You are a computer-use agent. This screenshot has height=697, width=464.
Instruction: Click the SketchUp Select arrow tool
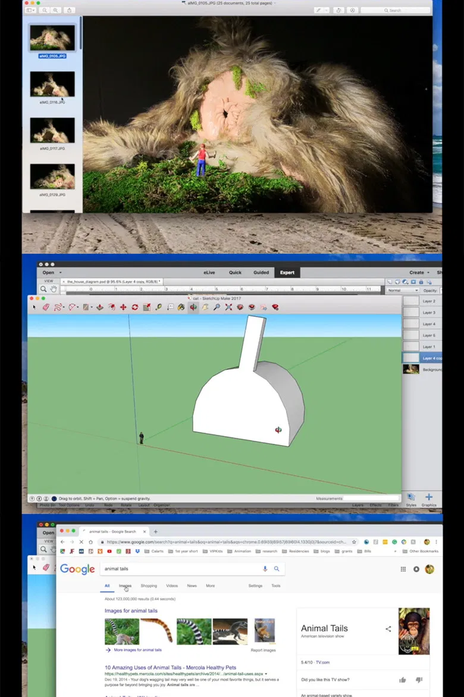[x=35, y=307]
